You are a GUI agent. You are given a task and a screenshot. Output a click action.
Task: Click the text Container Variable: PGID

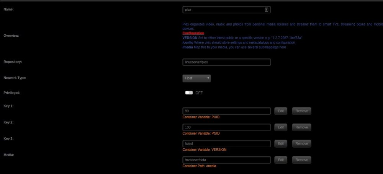[x=201, y=133]
